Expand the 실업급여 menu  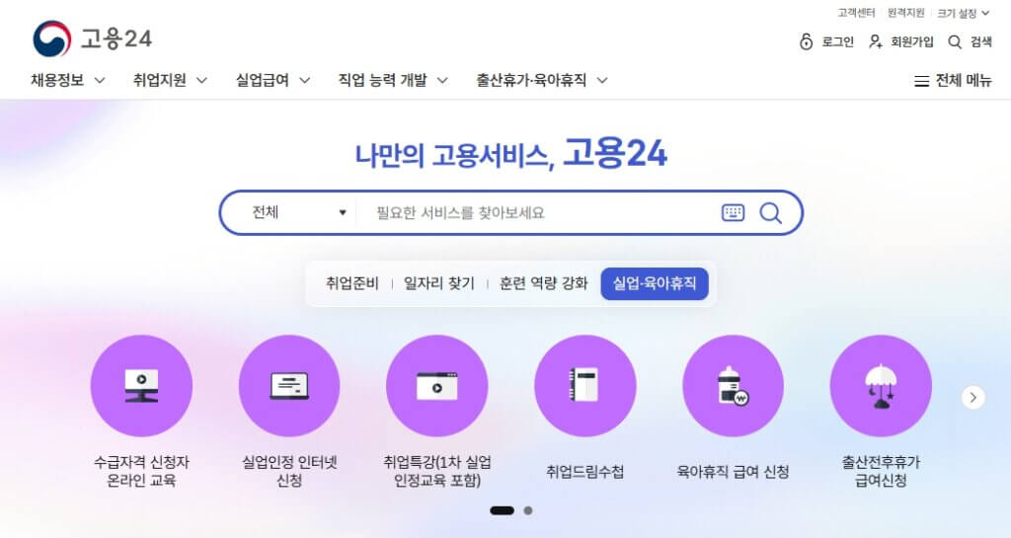point(272,81)
